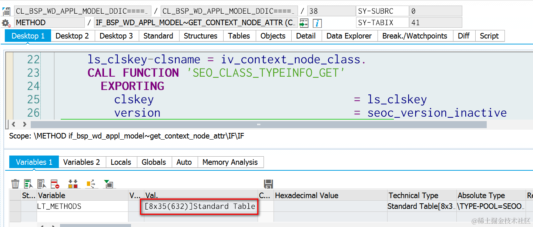This screenshot has width=533, height=227.
Task: Open the Objects tab
Action: [273, 36]
